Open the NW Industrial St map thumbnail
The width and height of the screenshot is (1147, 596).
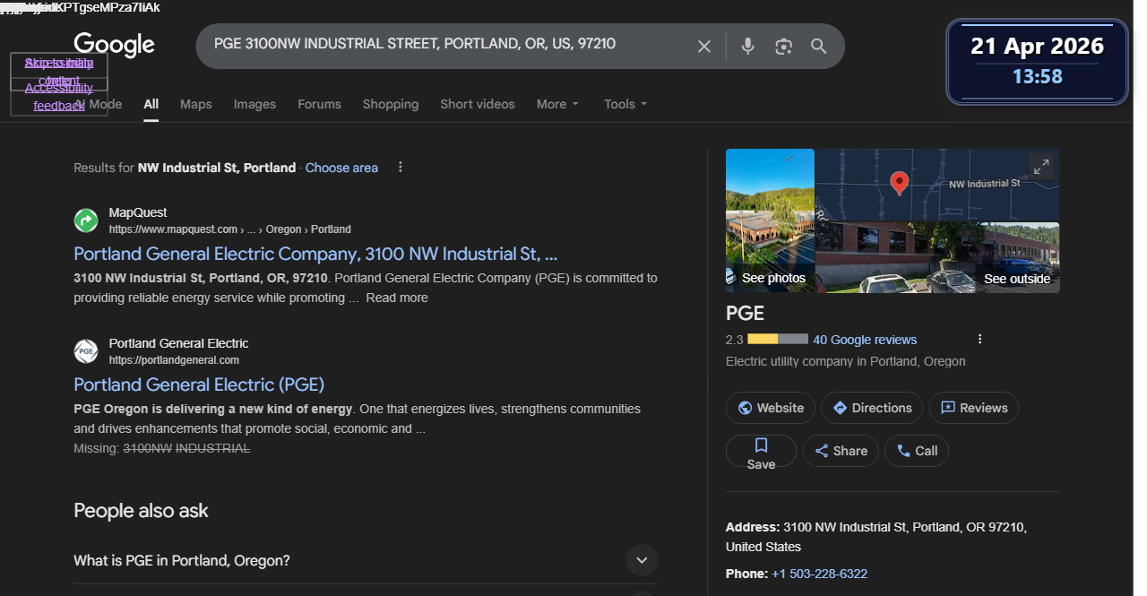(937, 185)
